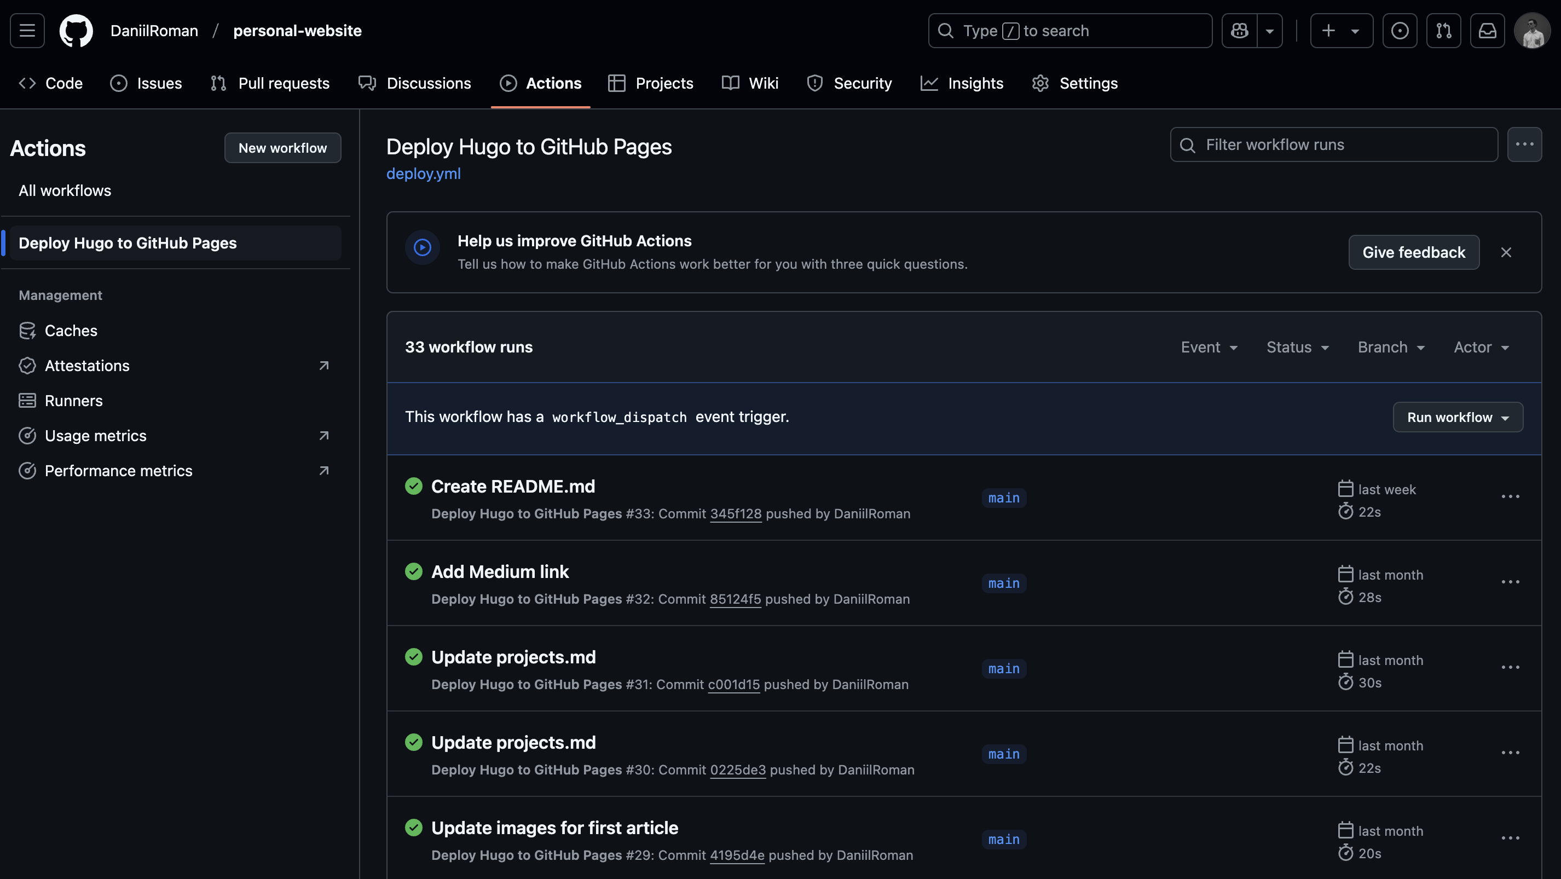1561x879 pixels.
Task: Click personal-website repository link
Action: tap(297, 30)
